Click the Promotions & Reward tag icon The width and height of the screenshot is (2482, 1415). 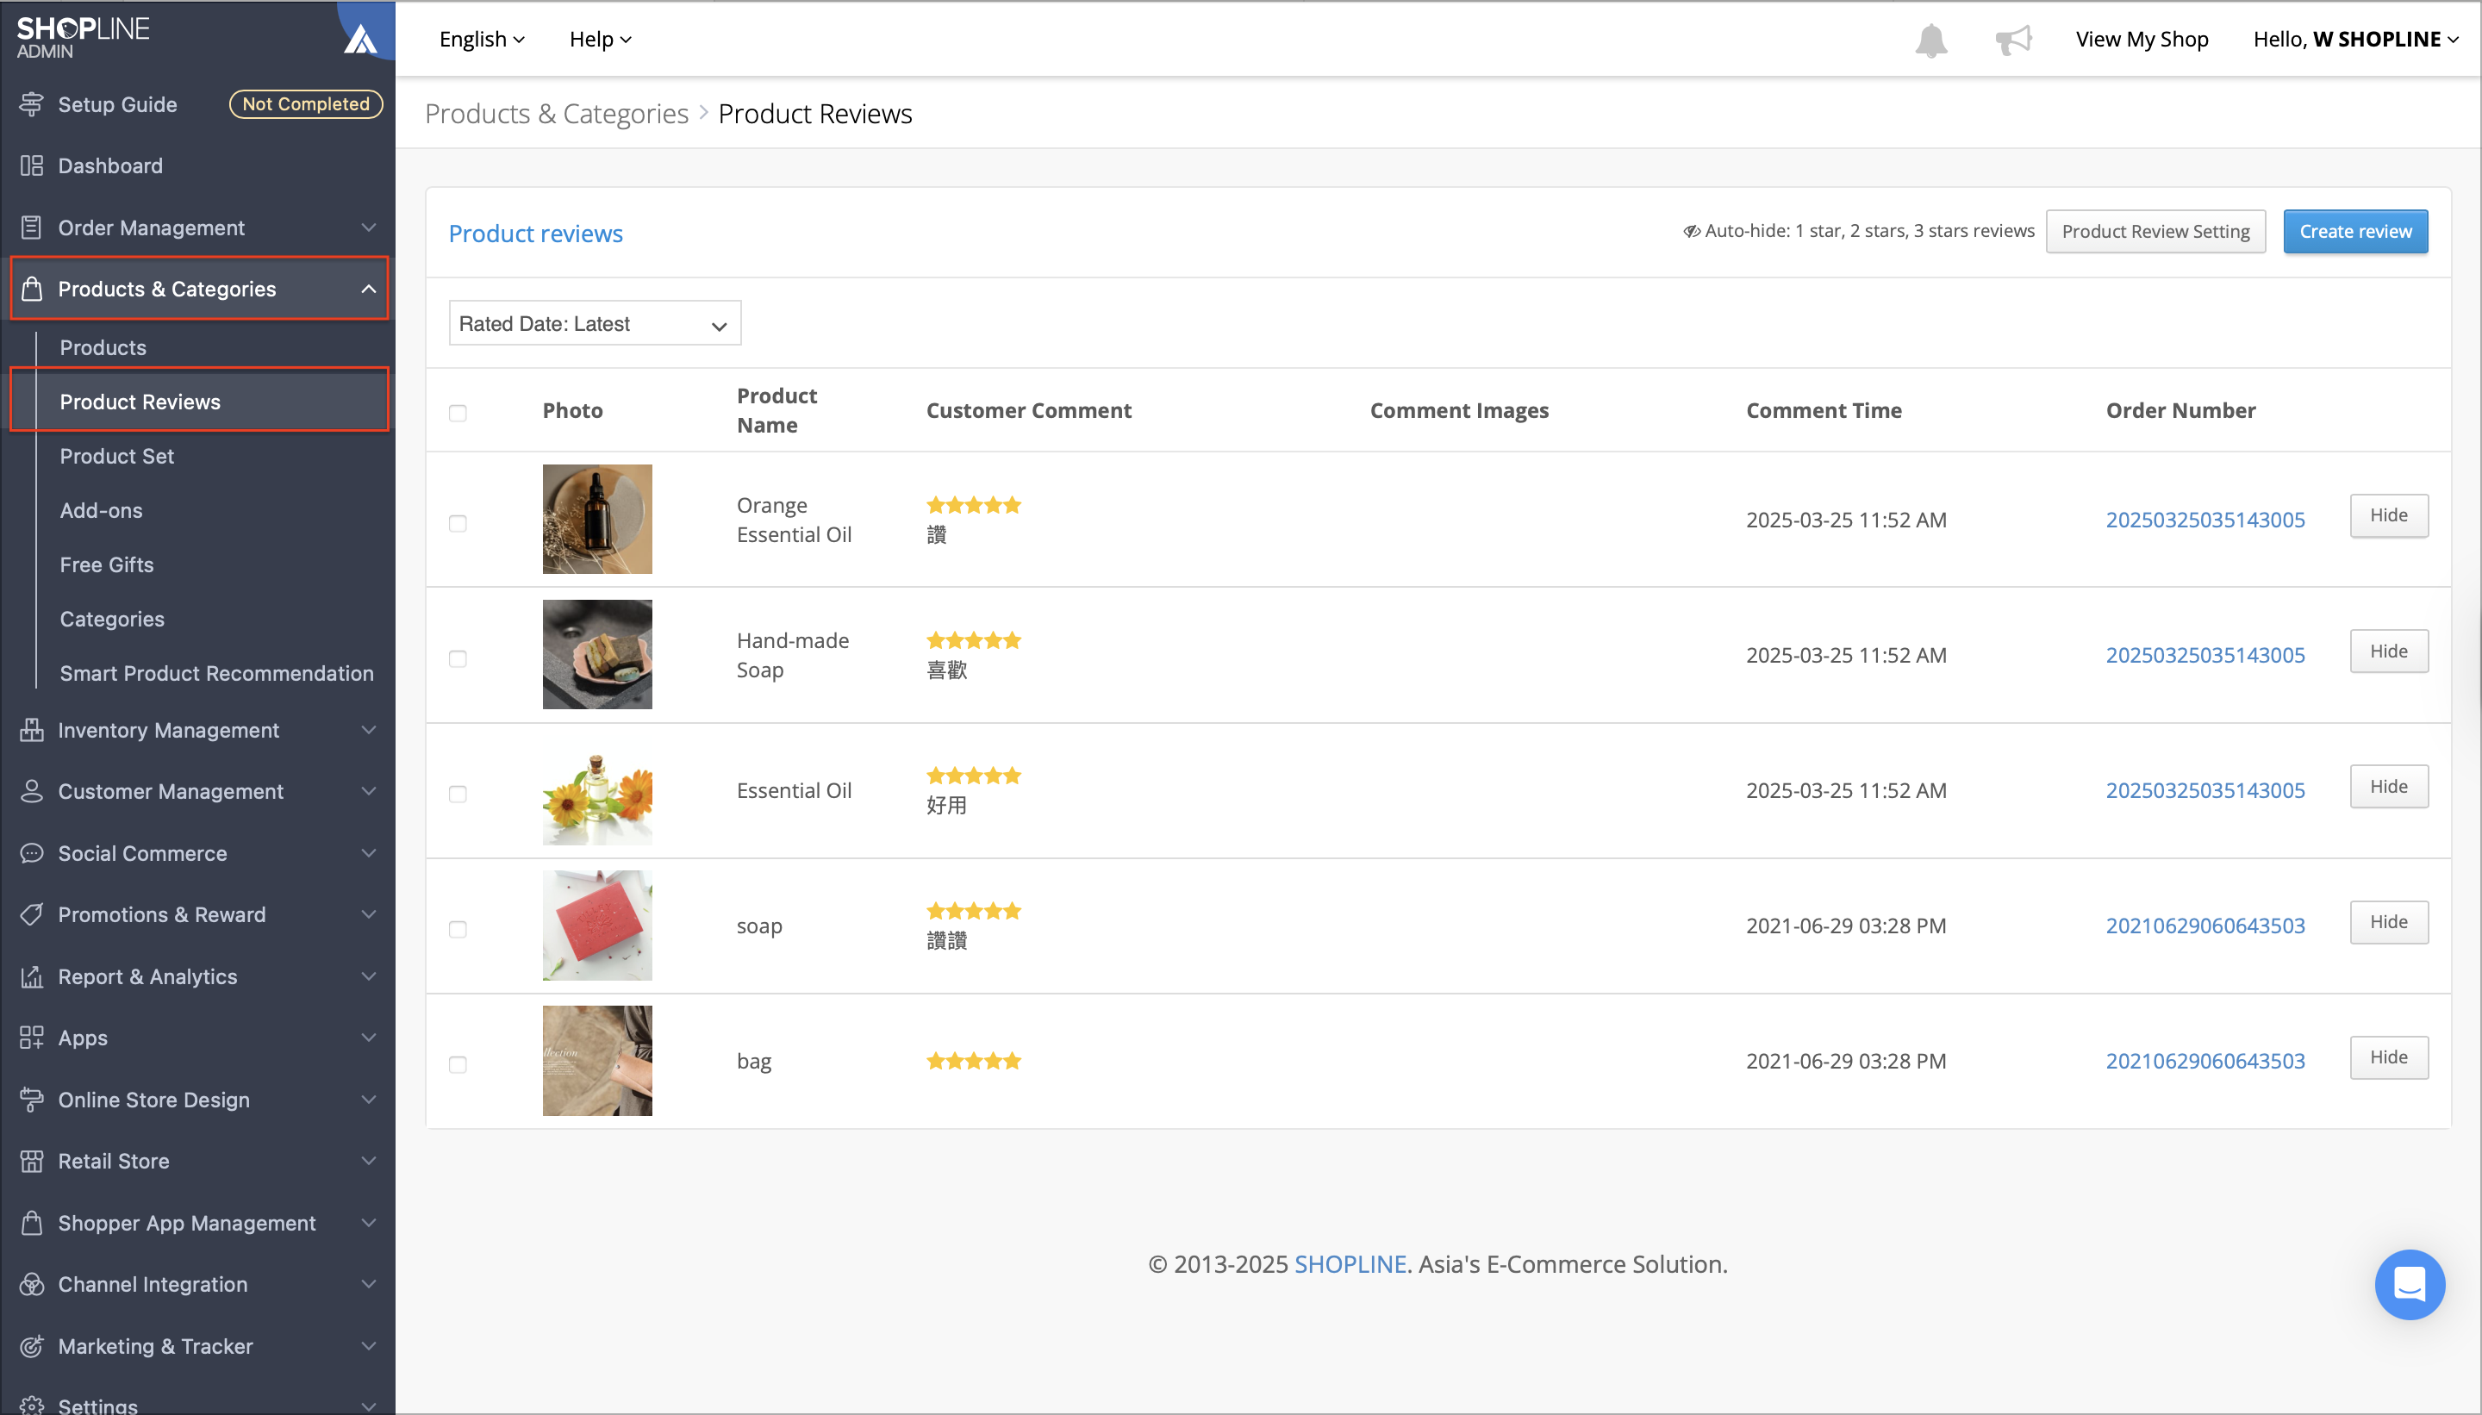pyautogui.click(x=31, y=914)
